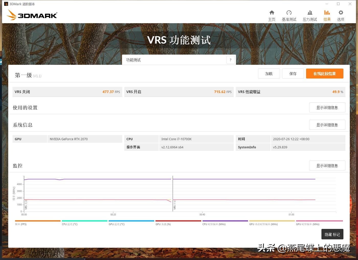Viewport: 358px width, 260px height.
Task: Open the 主页 home screen
Action: tap(272, 15)
